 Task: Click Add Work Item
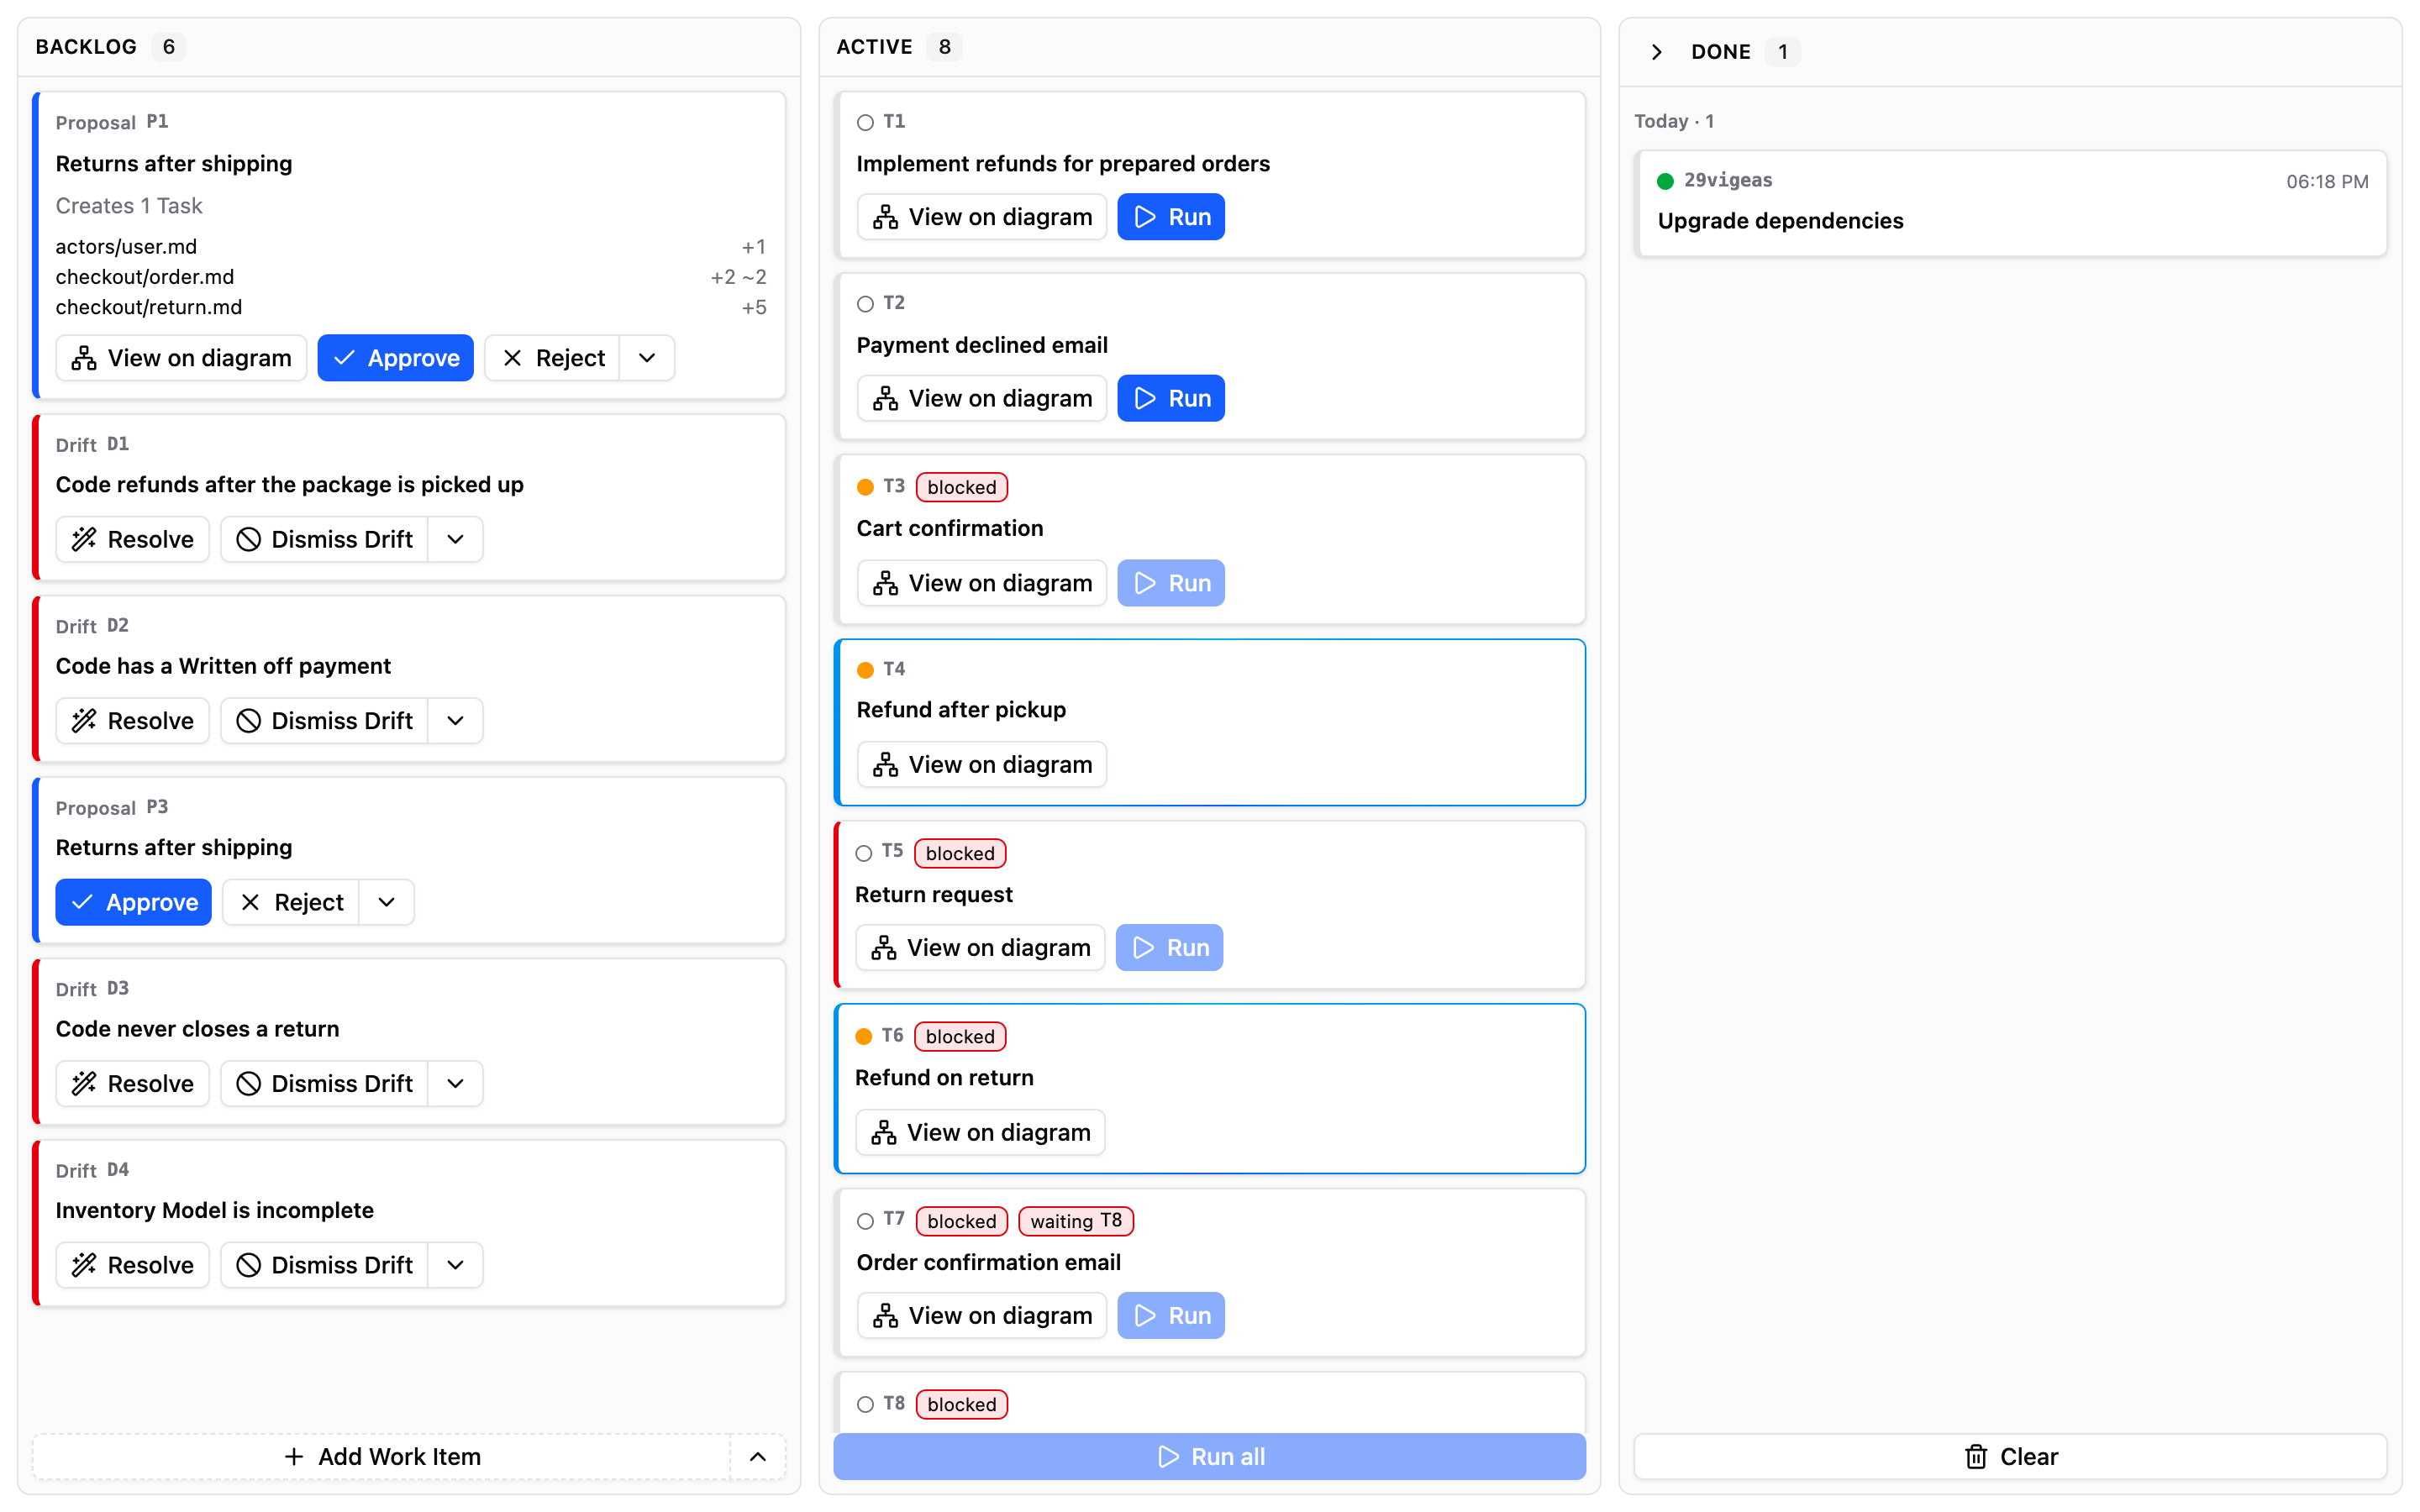click(382, 1456)
